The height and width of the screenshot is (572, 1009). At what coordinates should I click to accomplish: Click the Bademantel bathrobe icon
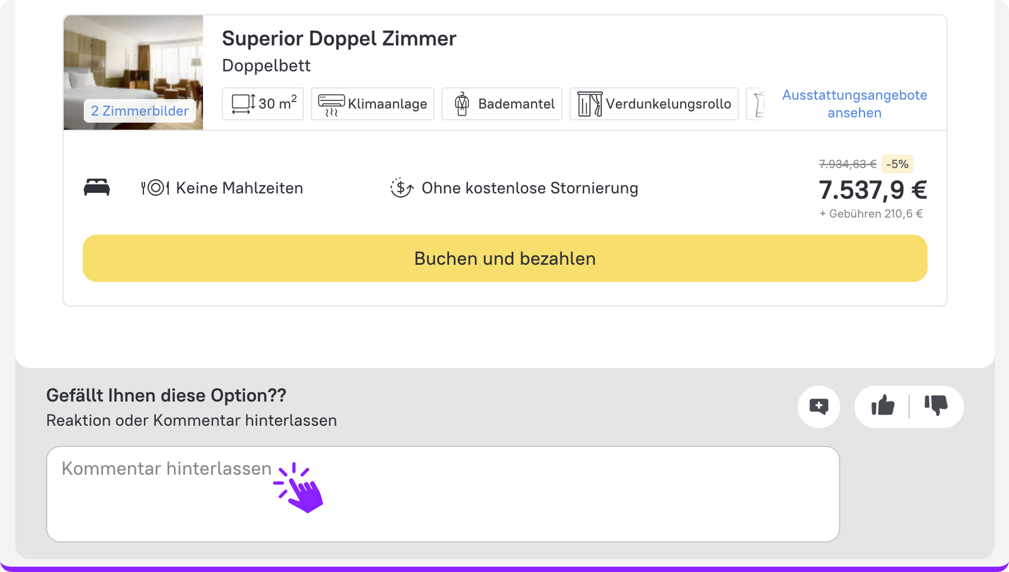462,104
